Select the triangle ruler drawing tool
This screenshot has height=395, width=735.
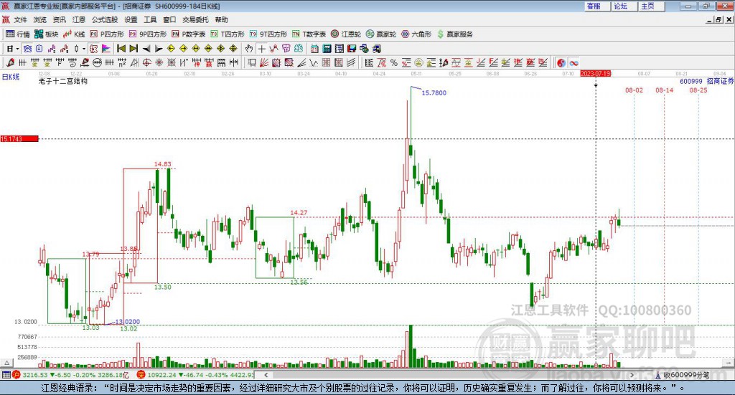[x=134, y=62]
